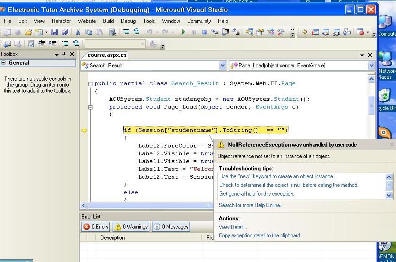This screenshot has height=262, width=396.
Task: Open the Page_Load member dropdown
Action: coord(371,65)
